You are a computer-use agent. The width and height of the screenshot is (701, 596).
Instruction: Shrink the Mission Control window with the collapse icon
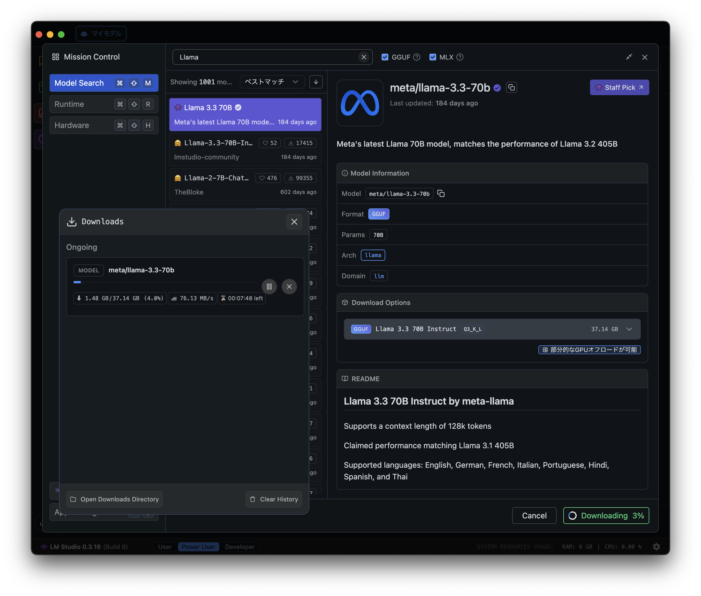click(x=629, y=57)
